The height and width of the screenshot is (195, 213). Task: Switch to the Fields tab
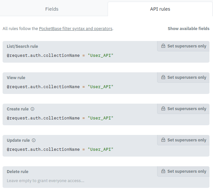pos(52,9)
